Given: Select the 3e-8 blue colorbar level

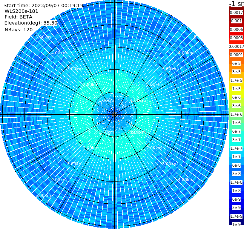Looking at the screenshot, I should (236, 174).
